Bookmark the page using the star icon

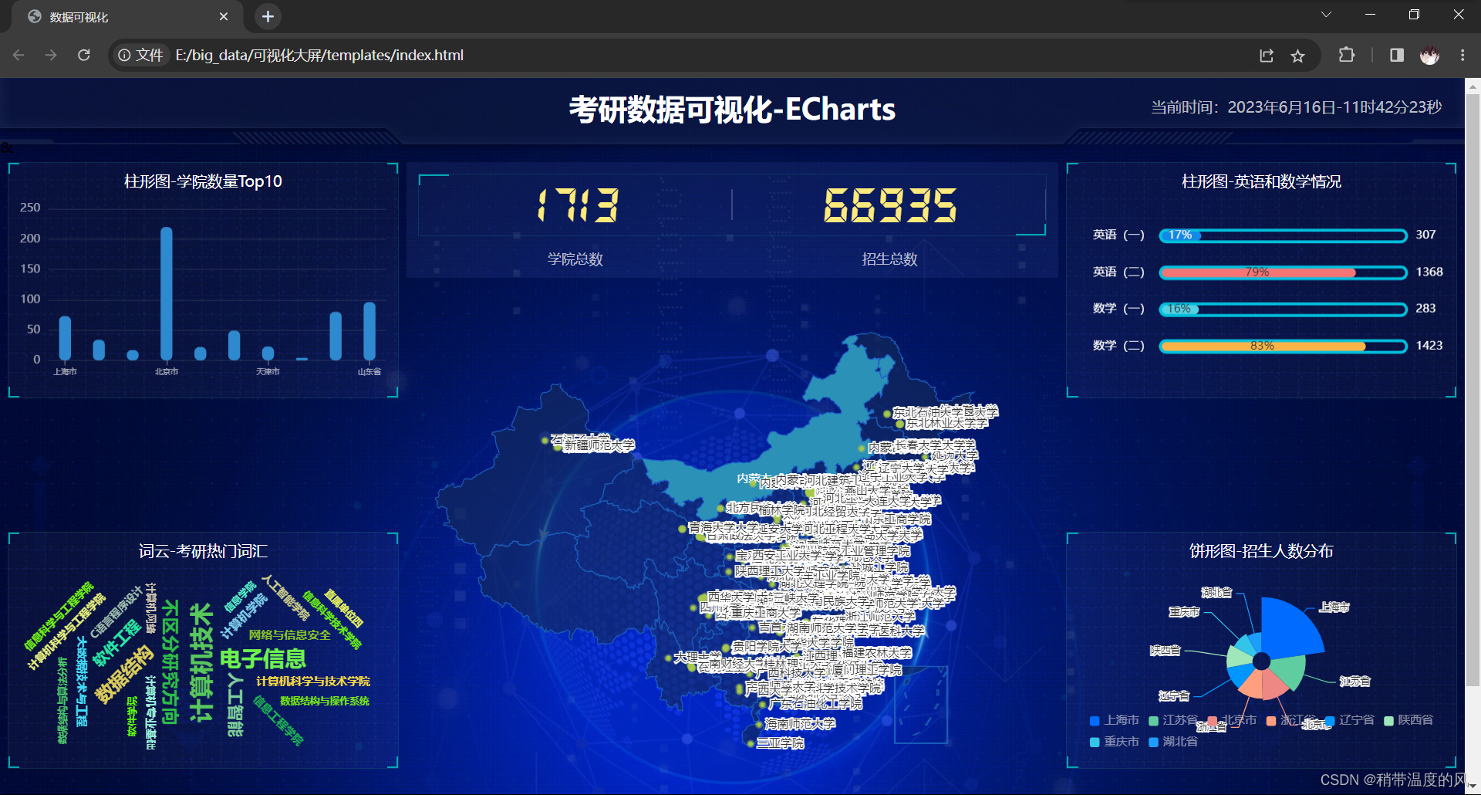pyautogui.click(x=1298, y=55)
